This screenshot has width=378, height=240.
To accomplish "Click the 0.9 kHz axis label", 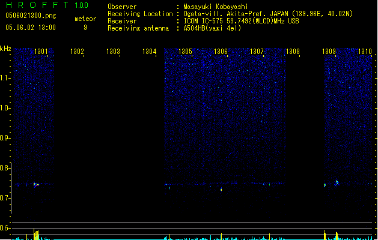I will pos(5,138).
